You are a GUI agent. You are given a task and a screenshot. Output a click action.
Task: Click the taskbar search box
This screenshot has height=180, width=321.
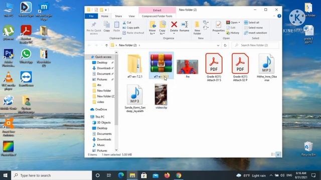(x=51, y=175)
